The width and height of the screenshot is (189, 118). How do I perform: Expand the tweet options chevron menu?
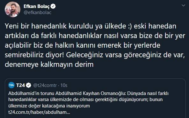pos(183,5)
